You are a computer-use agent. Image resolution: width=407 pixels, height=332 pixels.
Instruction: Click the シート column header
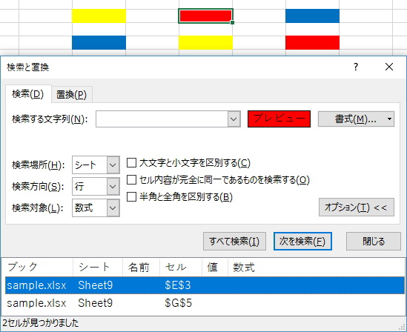pyautogui.click(x=98, y=267)
